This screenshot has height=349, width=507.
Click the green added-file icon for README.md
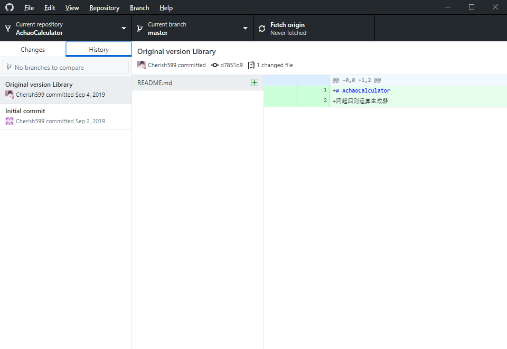255,82
